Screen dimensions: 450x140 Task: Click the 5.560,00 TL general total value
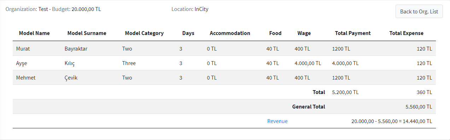coord(419,107)
